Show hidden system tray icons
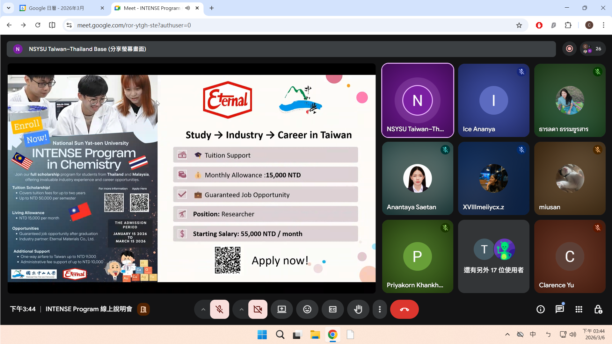The width and height of the screenshot is (612, 344). click(x=507, y=334)
